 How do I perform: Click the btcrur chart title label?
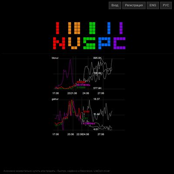pyautogui.click(x=55, y=58)
